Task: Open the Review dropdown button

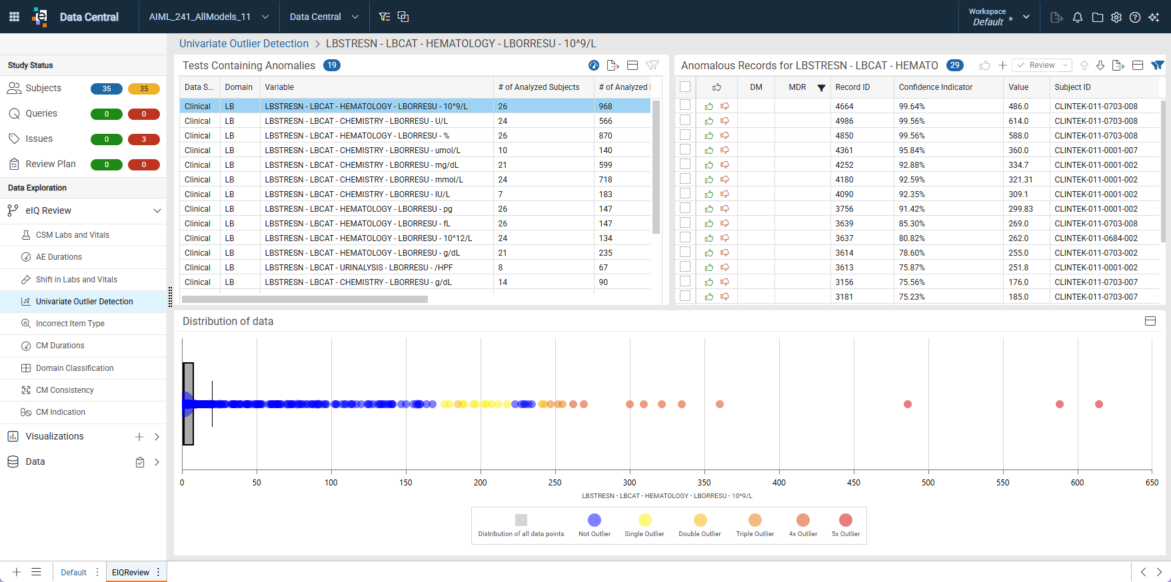Action: pyautogui.click(x=1042, y=65)
